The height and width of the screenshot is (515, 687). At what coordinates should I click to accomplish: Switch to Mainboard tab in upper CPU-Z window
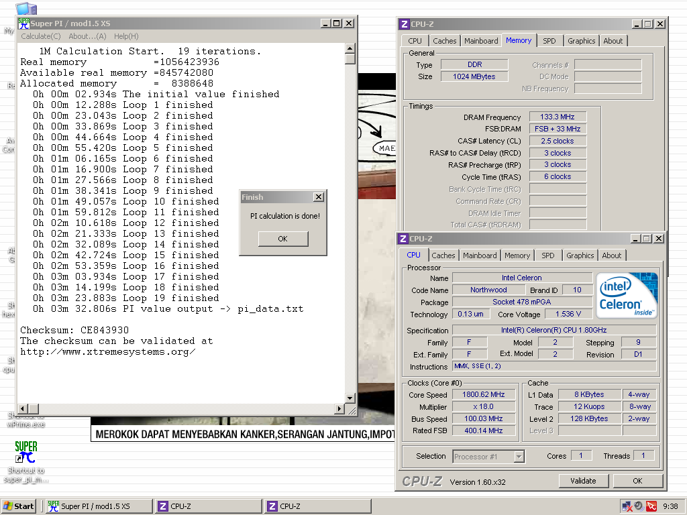point(481,41)
